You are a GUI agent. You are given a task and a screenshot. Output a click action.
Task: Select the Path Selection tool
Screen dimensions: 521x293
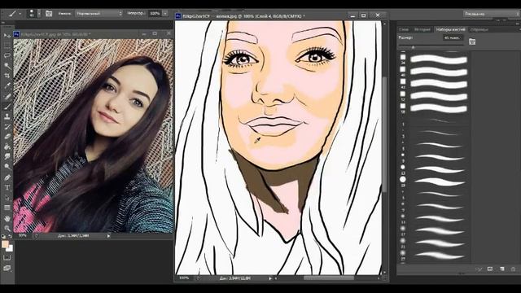pos(7,198)
